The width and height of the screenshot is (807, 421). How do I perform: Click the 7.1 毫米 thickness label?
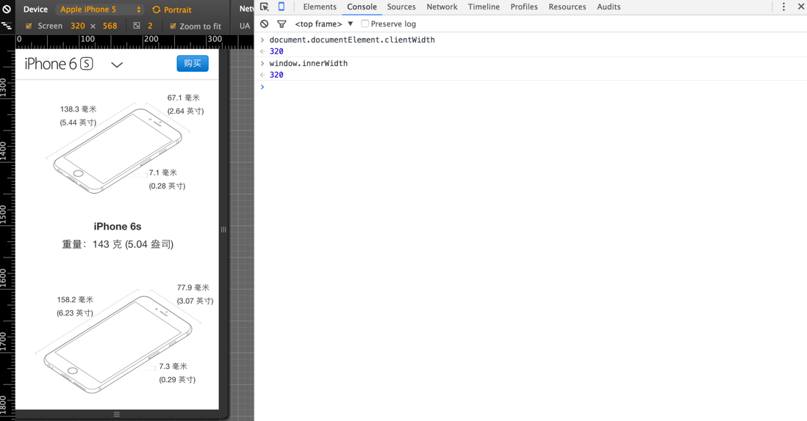[163, 172]
